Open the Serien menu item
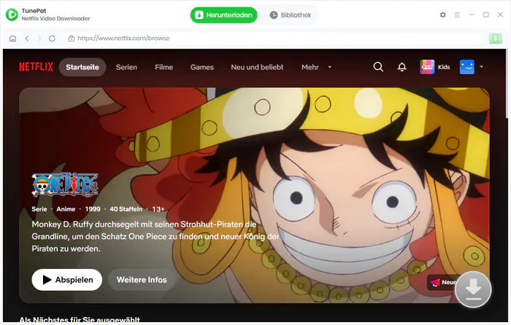511x325 pixels. click(126, 67)
